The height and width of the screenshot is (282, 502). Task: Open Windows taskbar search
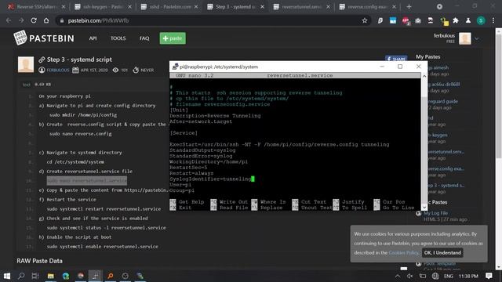pos(21,276)
